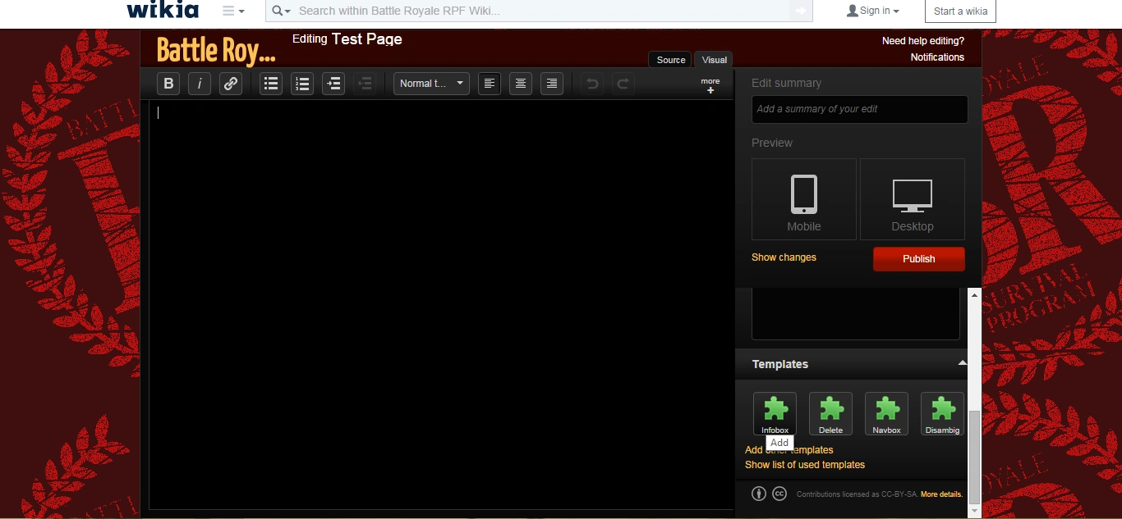Add the Disambig template
1122x519 pixels.
click(942, 413)
